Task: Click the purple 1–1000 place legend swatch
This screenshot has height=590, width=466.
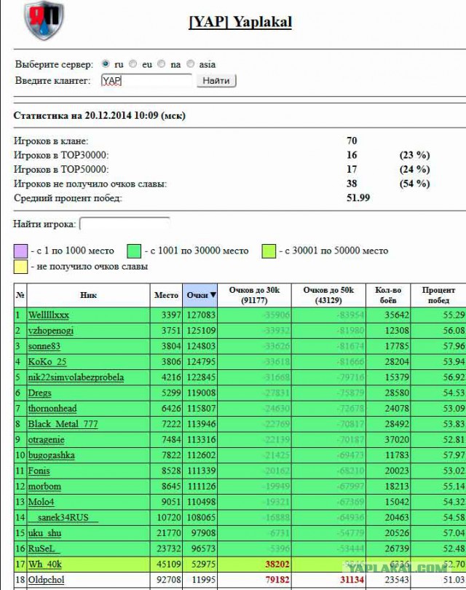Action: [x=20, y=251]
